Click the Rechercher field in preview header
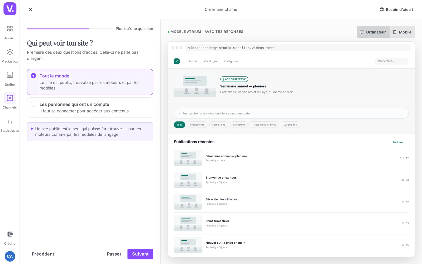 (x=391, y=61)
